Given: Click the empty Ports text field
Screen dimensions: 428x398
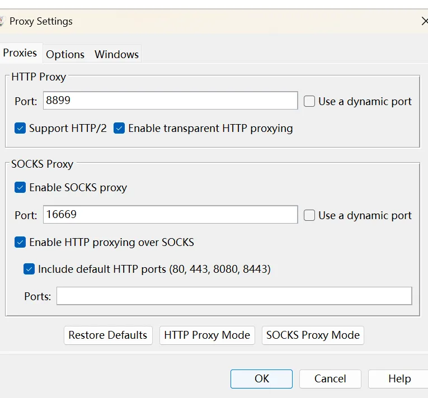Looking at the screenshot, I should (x=234, y=296).
